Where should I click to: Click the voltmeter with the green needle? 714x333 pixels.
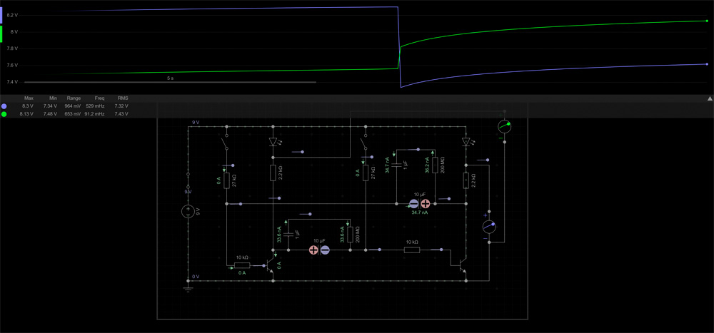click(505, 127)
